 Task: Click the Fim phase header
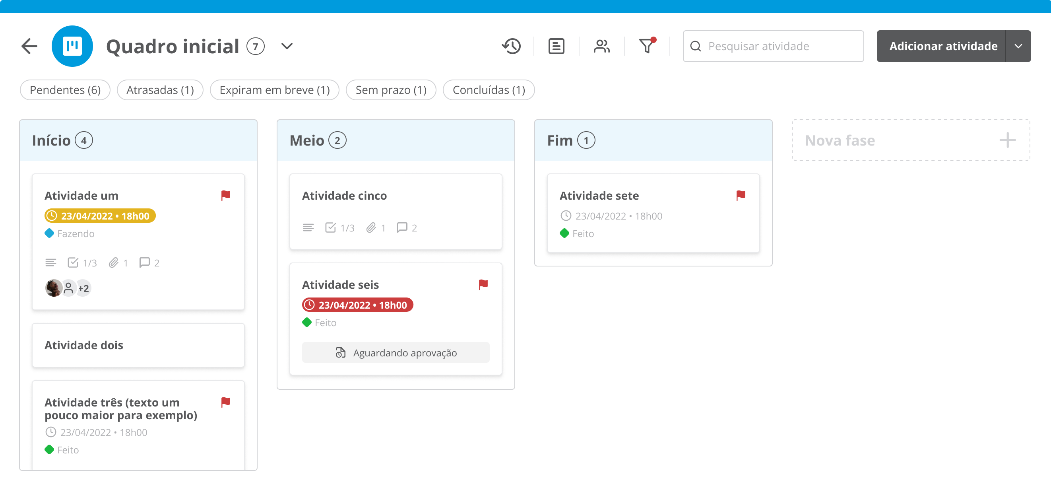(x=653, y=140)
